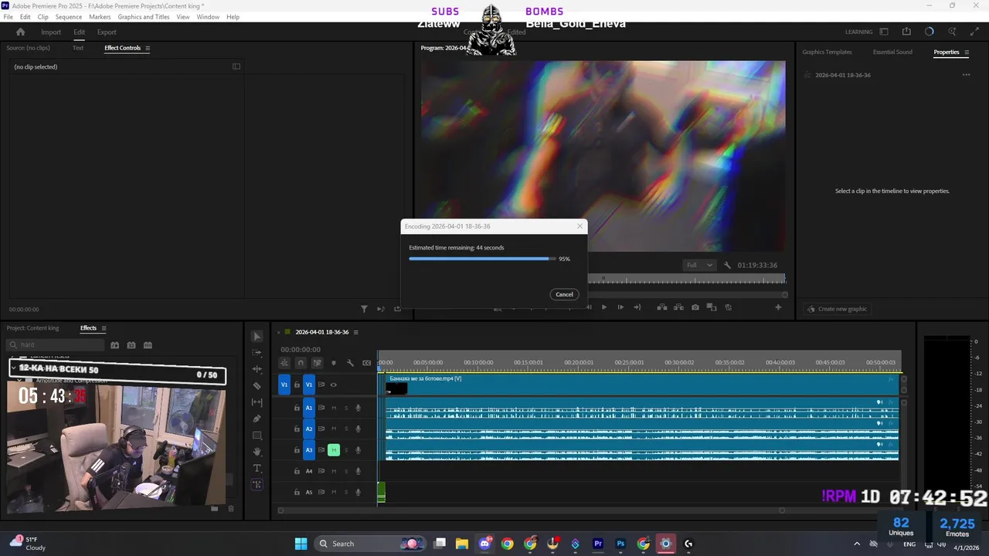
Task: Select the Hand tool
Action: (257, 452)
